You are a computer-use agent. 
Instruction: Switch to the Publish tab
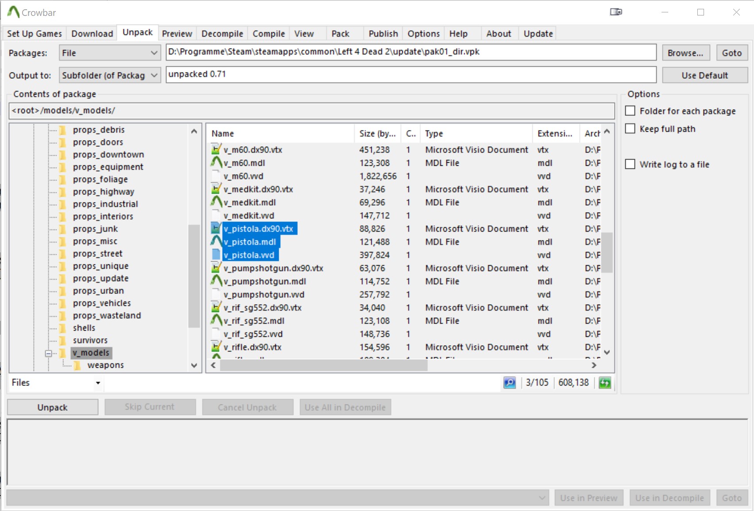[x=383, y=34]
